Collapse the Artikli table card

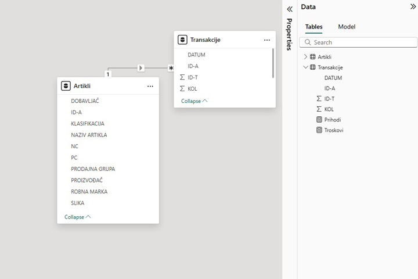[x=77, y=217]
